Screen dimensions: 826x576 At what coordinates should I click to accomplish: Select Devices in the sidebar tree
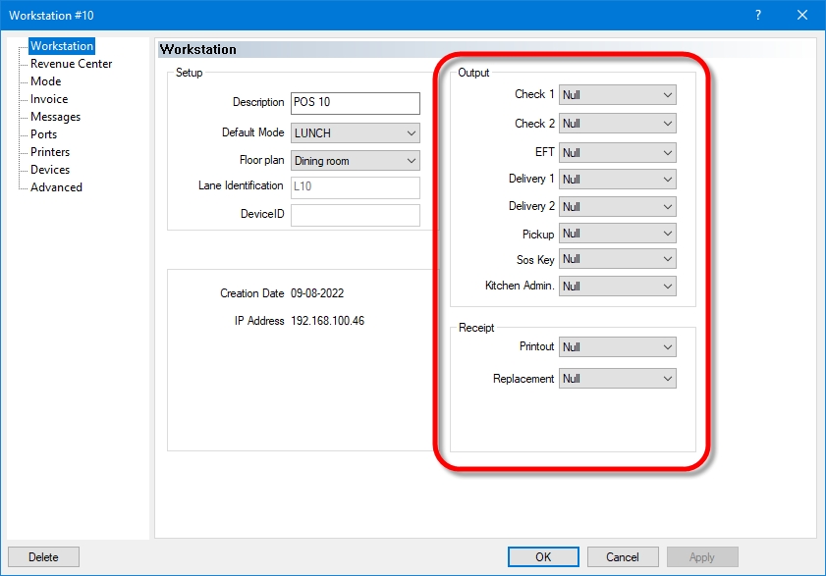coord(50,170)
